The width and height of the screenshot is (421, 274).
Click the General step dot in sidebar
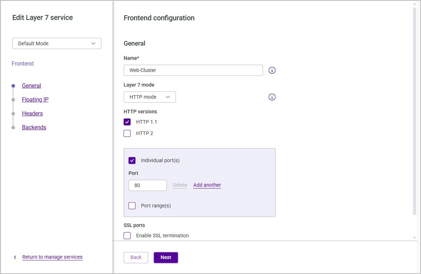(13, 86)
